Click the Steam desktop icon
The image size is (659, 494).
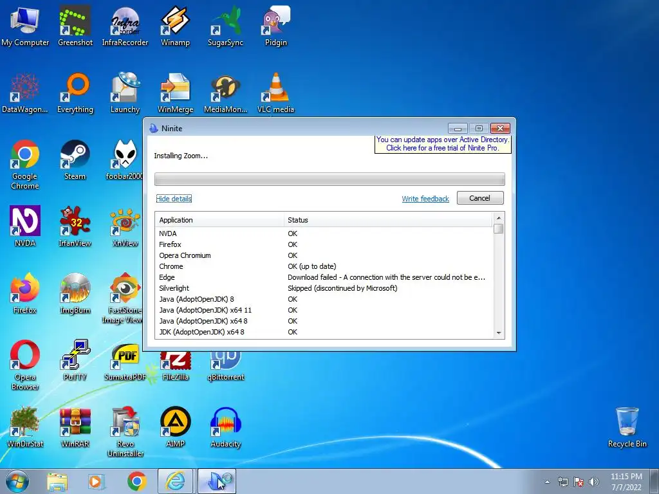click(75, 160)
